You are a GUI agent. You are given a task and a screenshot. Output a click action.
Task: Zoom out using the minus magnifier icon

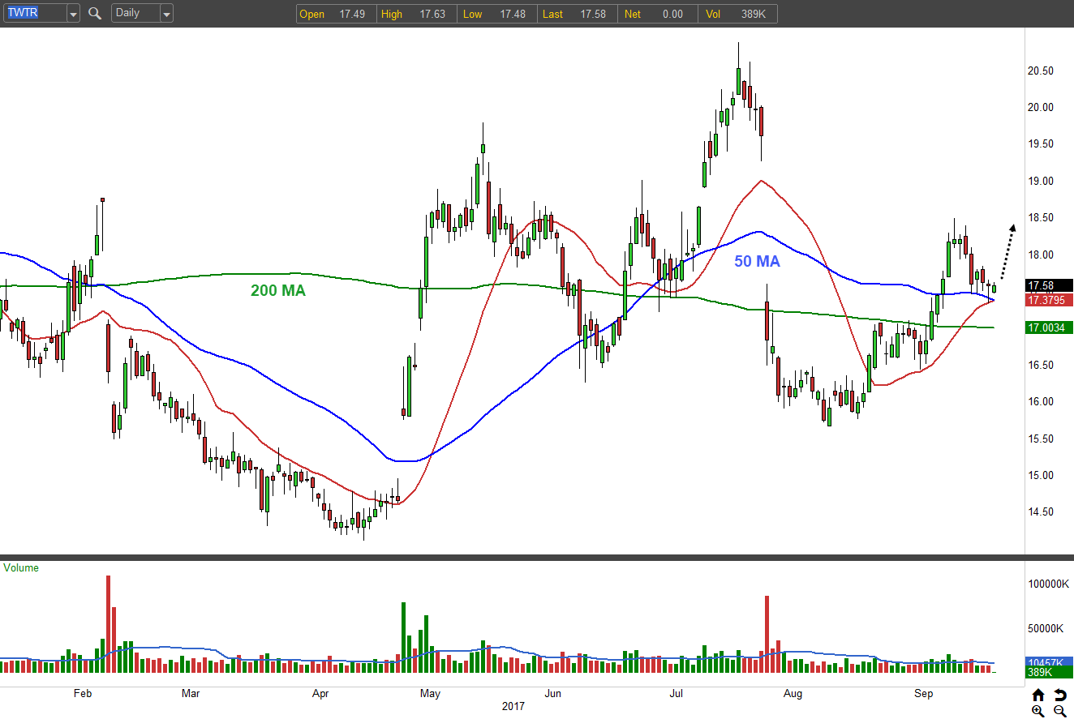[1059, 711]
